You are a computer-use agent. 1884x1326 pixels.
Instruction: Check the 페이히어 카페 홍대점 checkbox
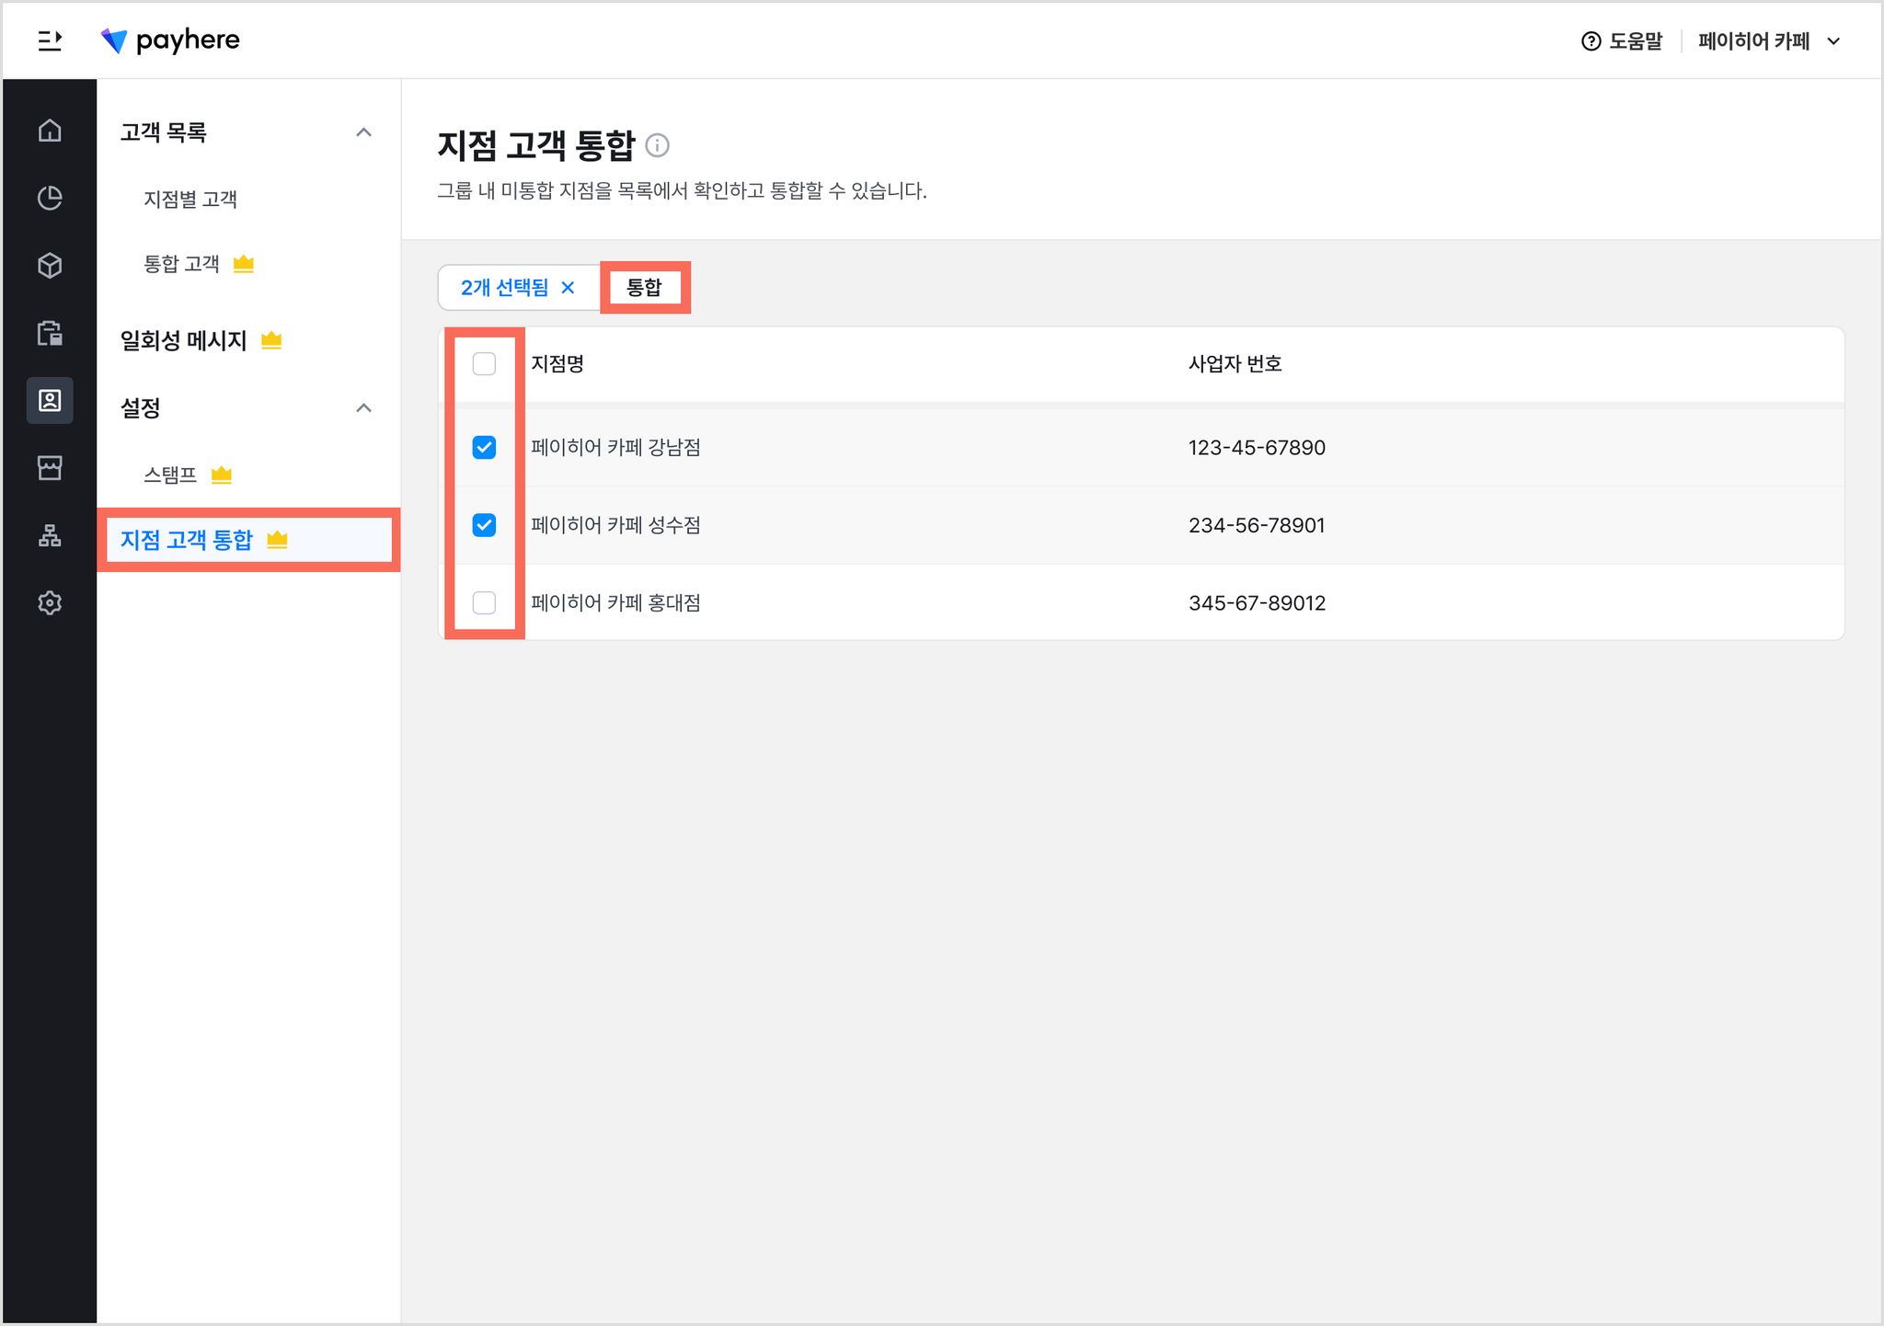point(484,603)
